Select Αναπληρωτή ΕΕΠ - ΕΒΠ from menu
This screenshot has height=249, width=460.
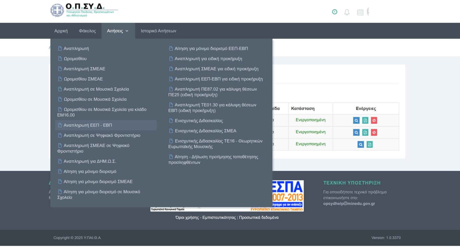click(x=88, y=125)
